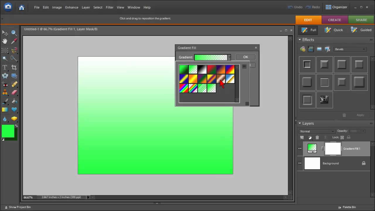Show Filters in the Effects panel
375x211 pixels.
point(303,49)
